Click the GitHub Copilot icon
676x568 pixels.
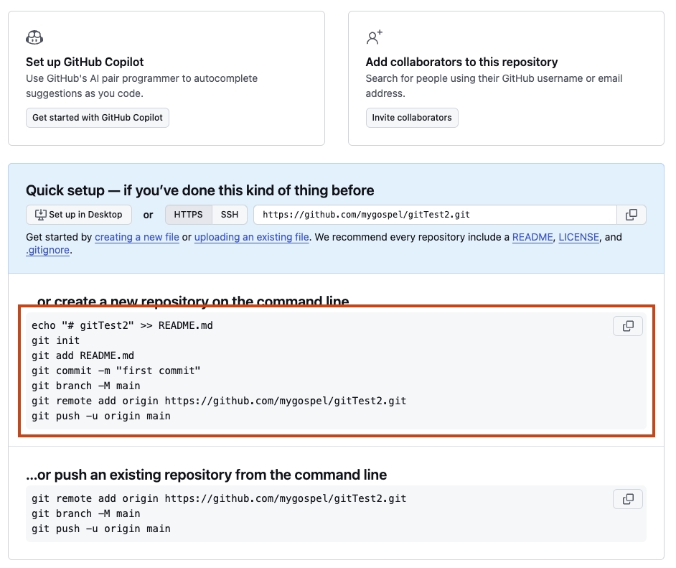click(x=34, y=37)
